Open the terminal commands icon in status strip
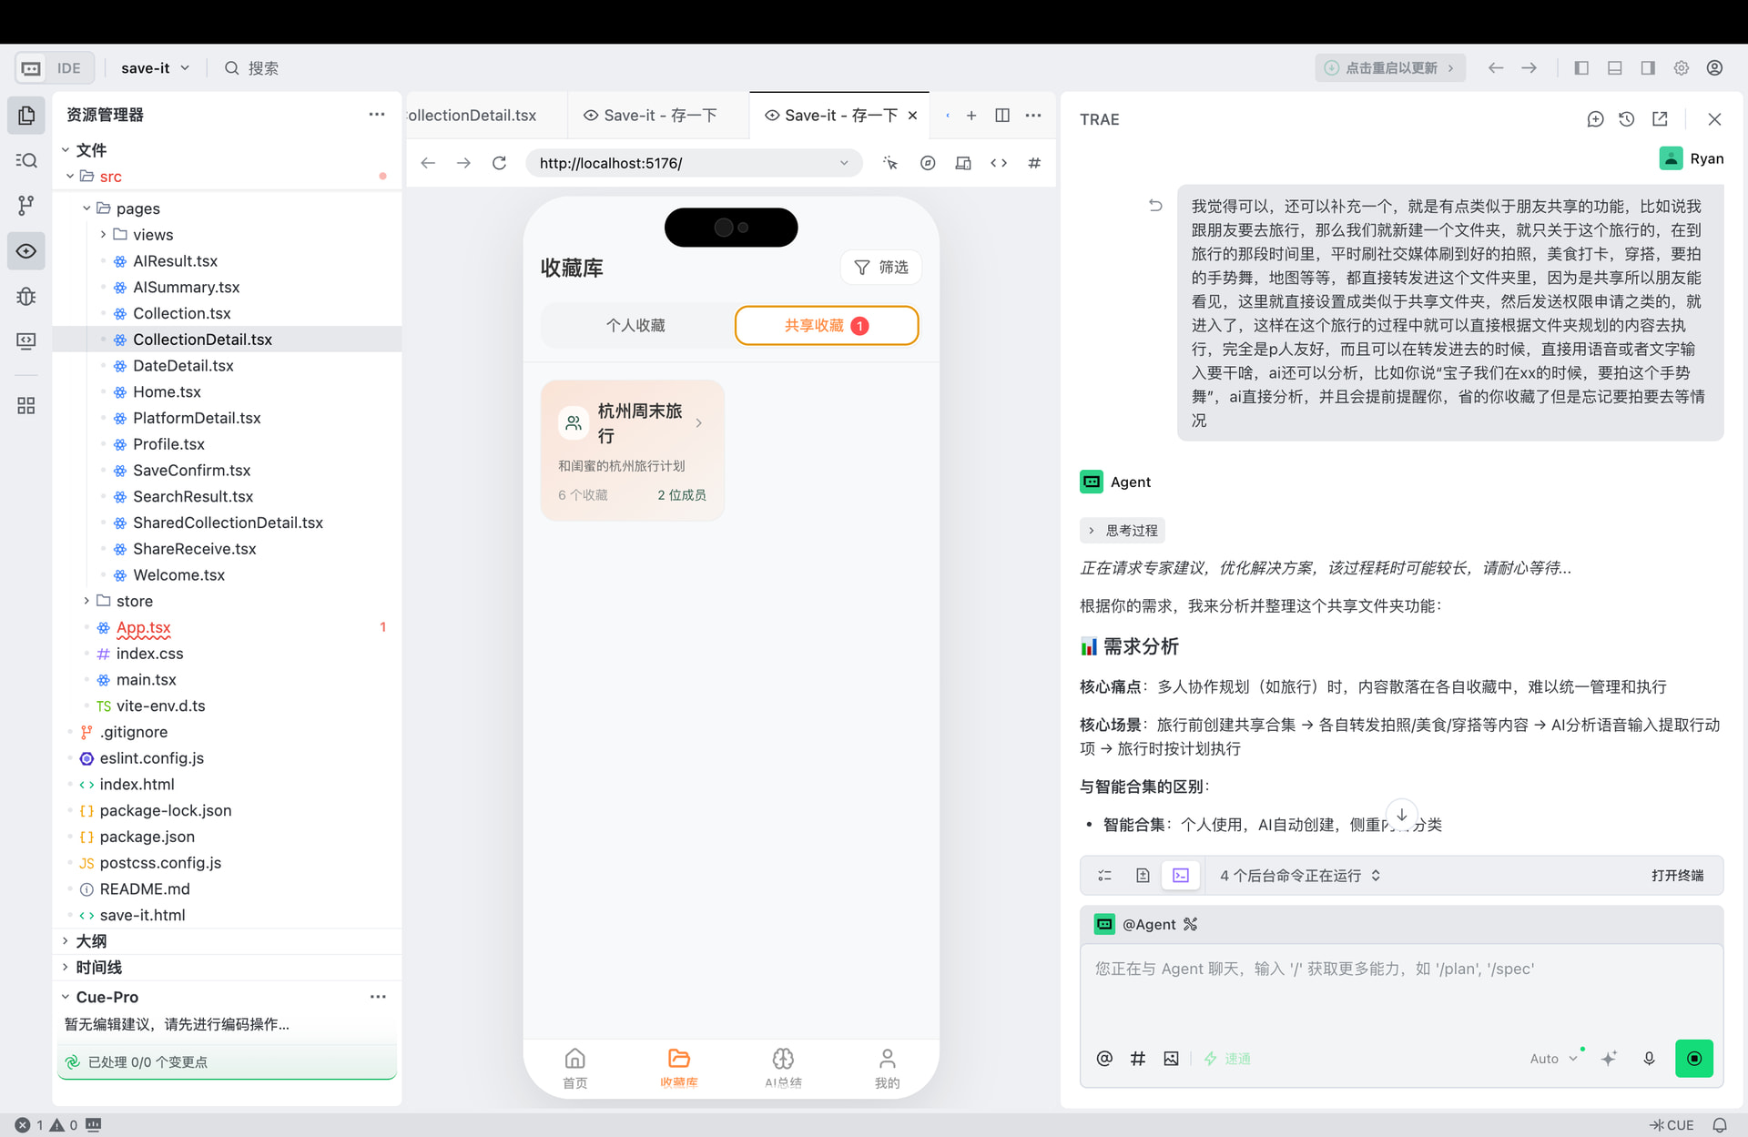The image size is (1748, 1137). (x=1181, y=876)
